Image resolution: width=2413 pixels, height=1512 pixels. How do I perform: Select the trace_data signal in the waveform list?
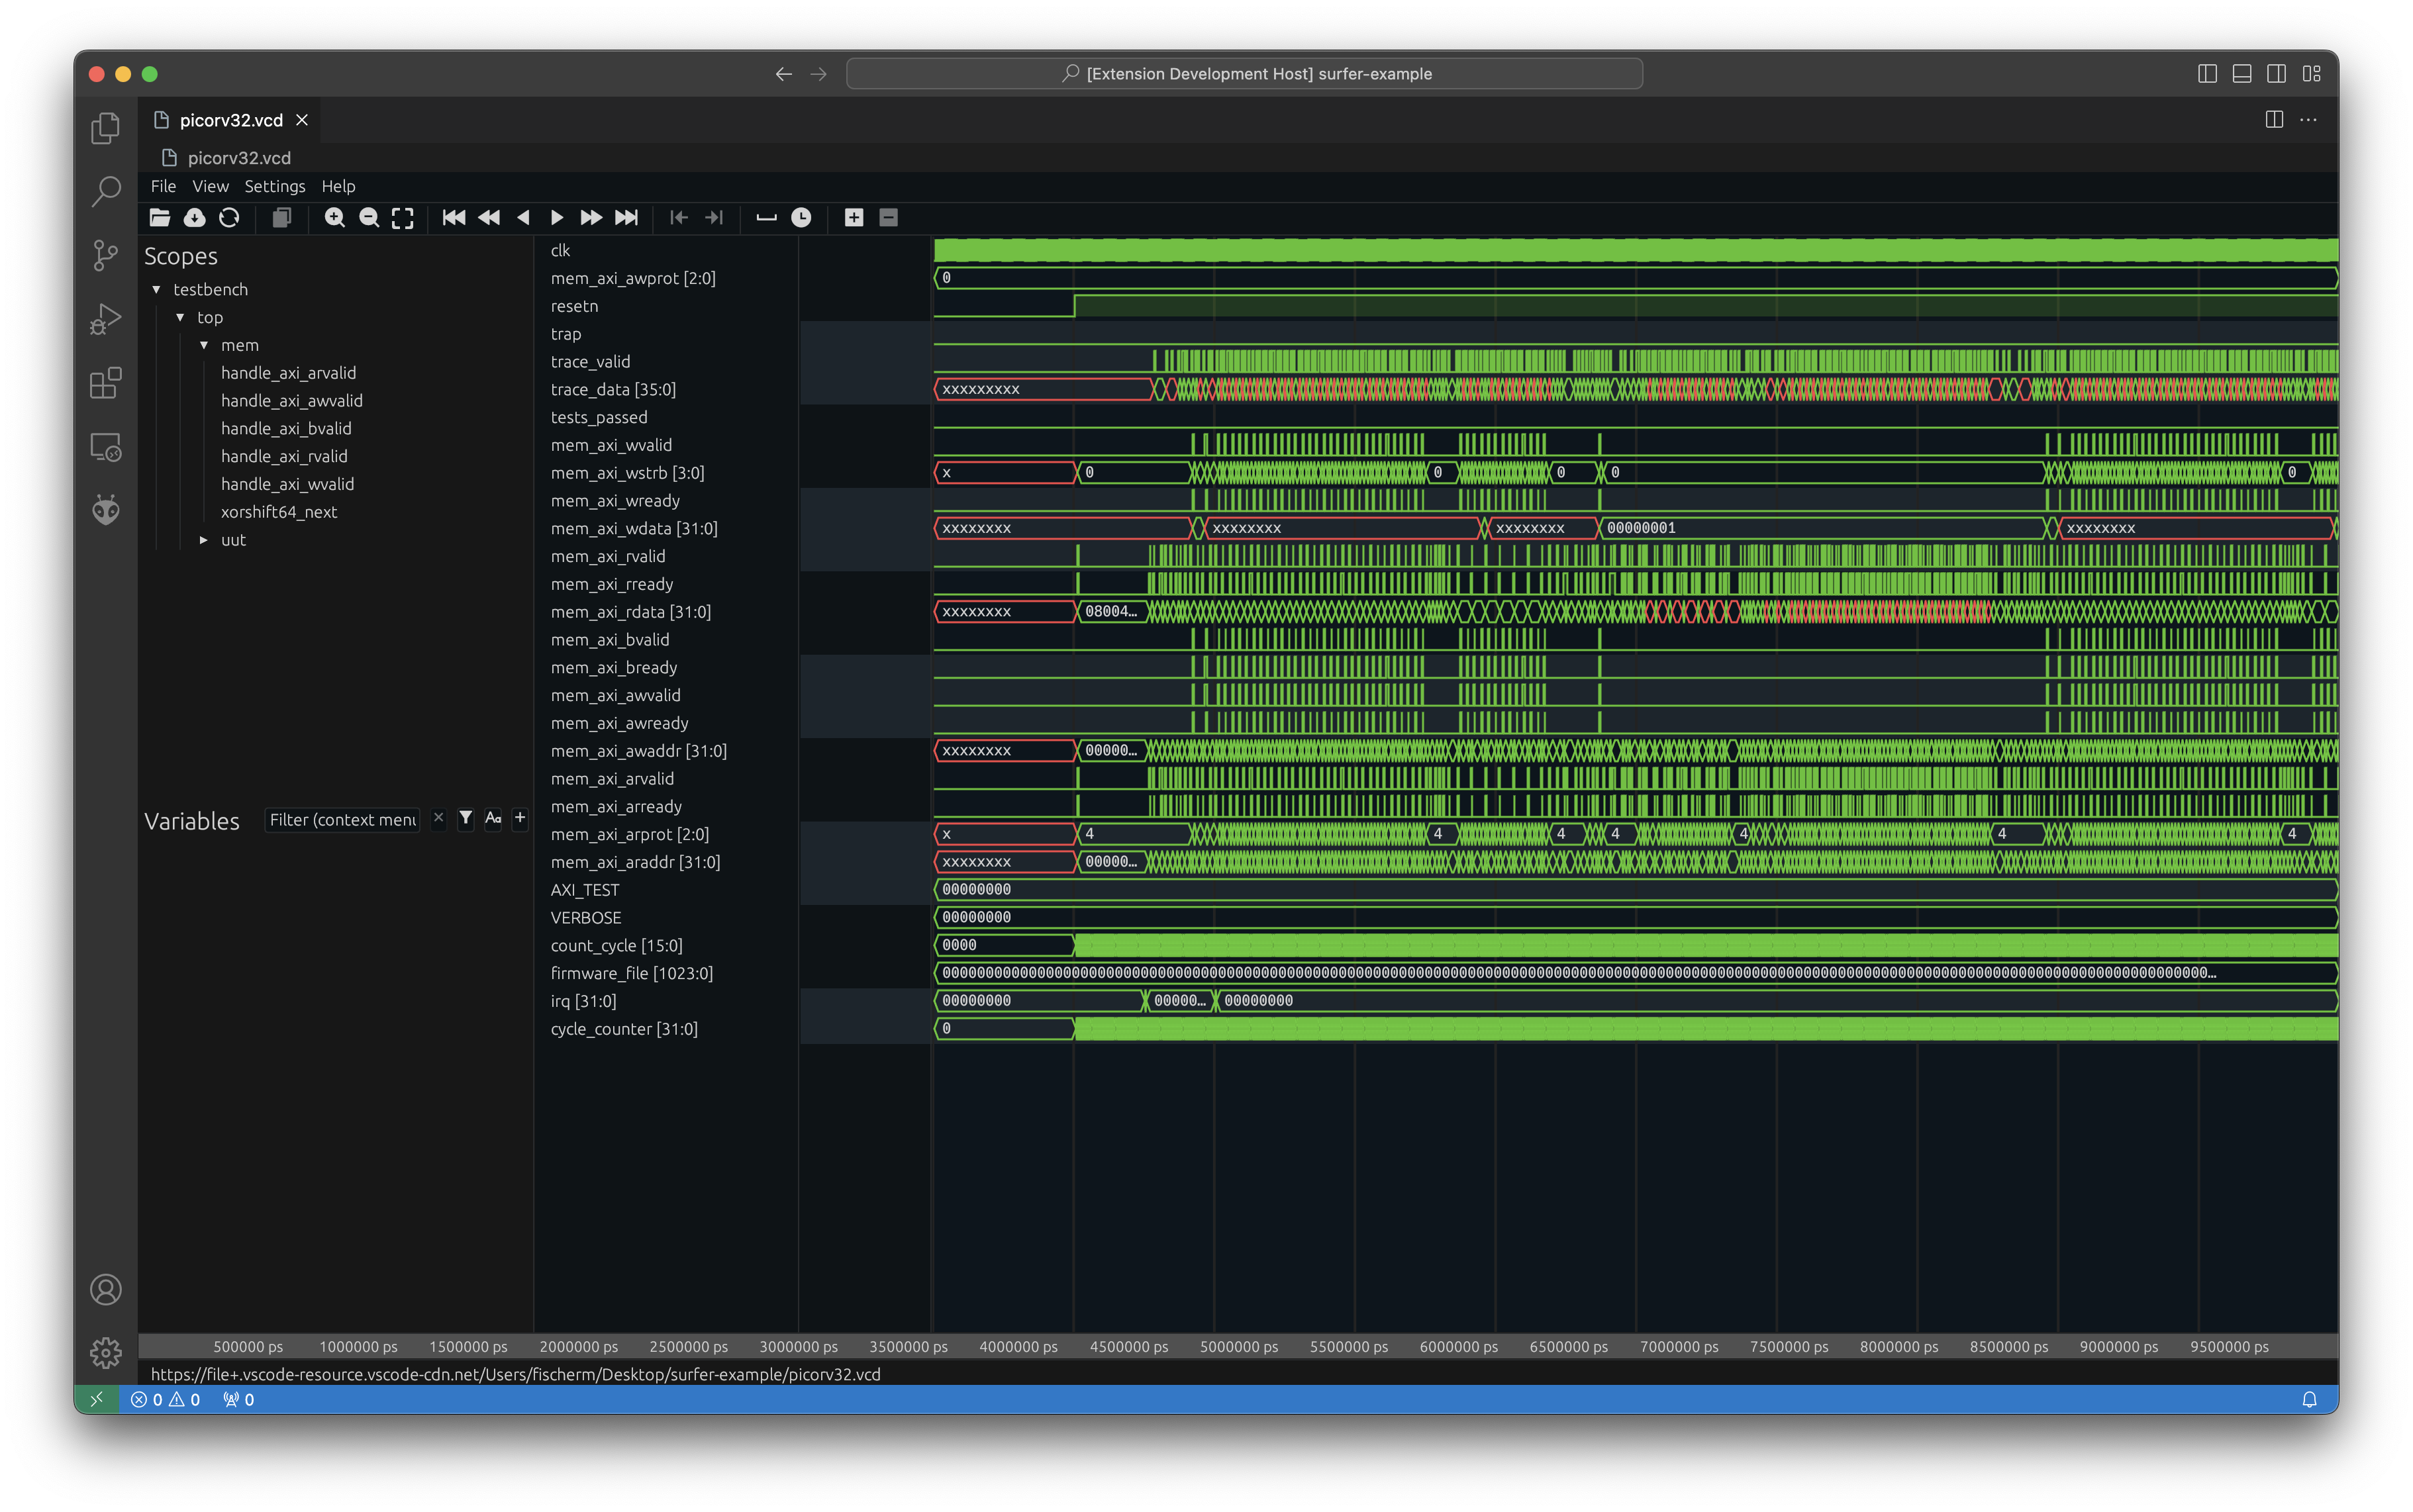613,389
